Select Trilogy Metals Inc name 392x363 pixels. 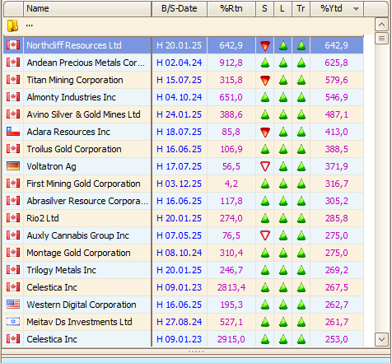click(x=62, y=270)
